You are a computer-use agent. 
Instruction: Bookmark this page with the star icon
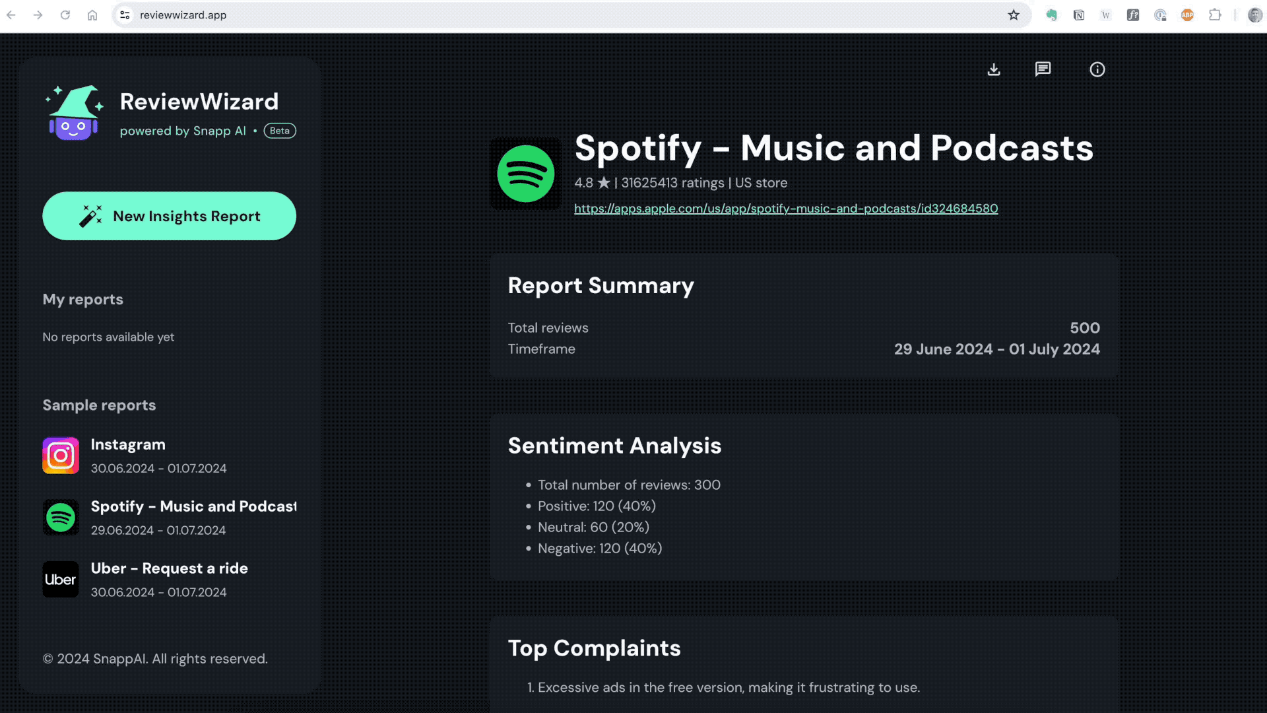[1014, 15]
